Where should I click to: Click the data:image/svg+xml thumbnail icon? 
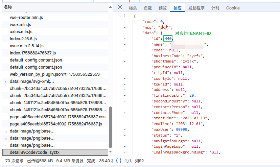coord(6,81)
